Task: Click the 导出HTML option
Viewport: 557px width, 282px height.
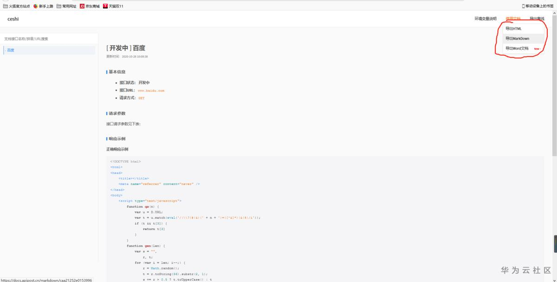Action: point(513,28)
